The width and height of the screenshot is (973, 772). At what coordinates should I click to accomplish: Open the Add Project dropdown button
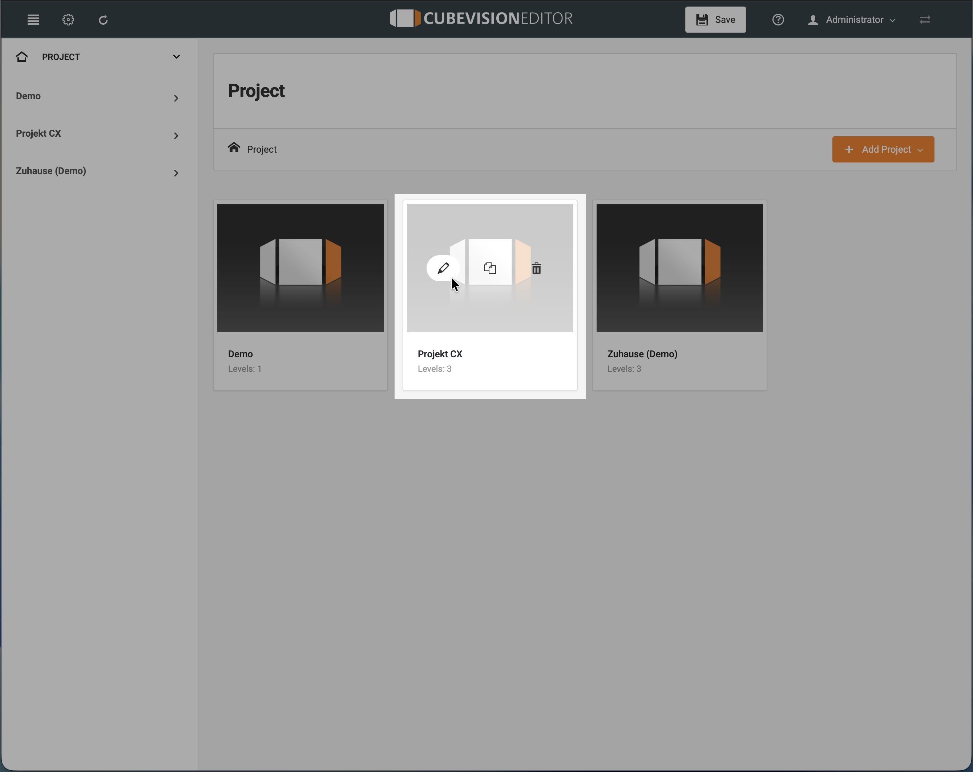point(883,149)
